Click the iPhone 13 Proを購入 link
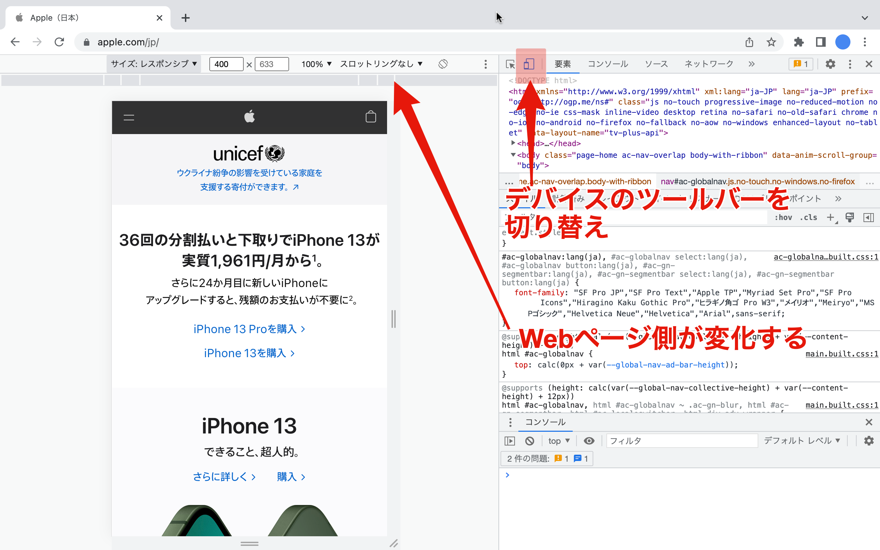The image size is (880, 550). click(249, 329)
